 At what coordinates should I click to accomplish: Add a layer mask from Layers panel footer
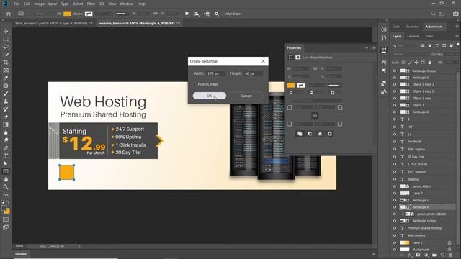tap(418, 255)
